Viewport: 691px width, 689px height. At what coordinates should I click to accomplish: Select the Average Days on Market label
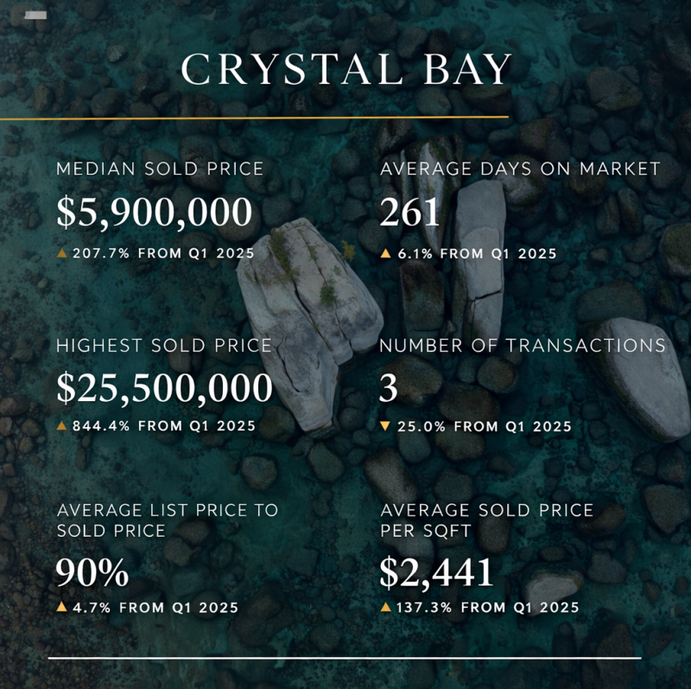520,169
